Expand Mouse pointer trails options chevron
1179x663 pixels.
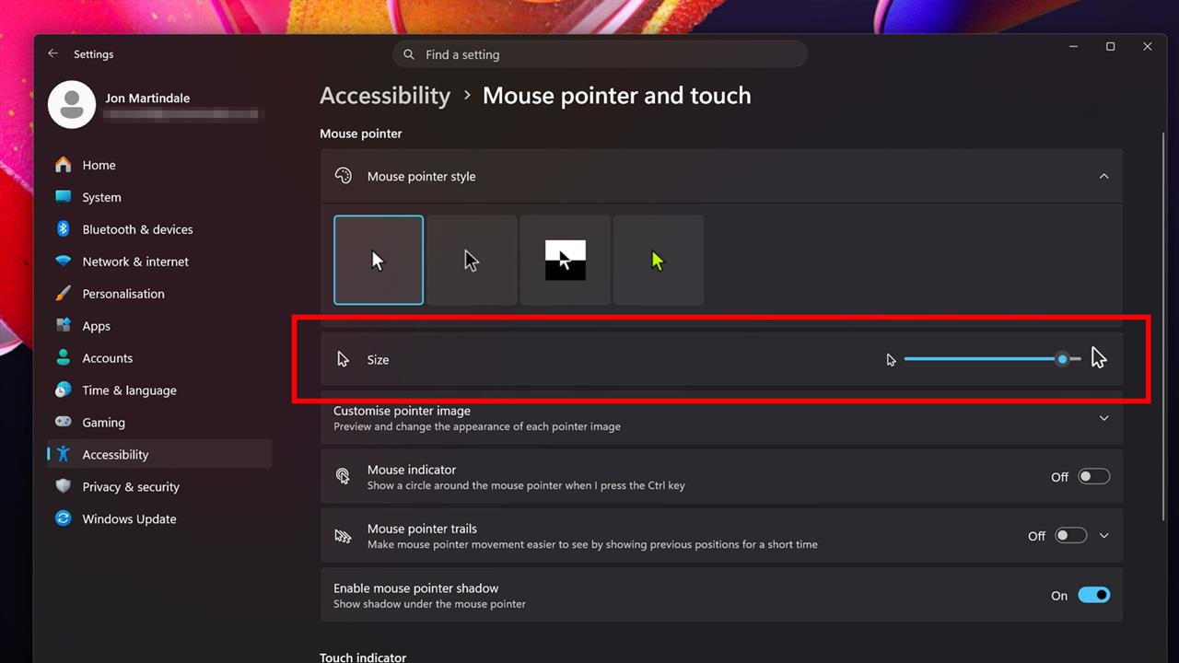click(1103, 536)
